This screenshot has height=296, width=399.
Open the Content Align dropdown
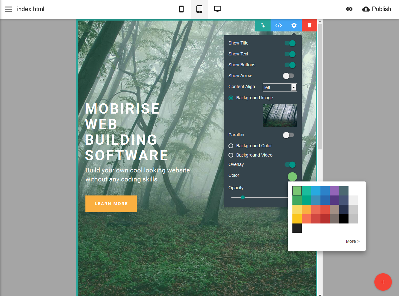(x=280, y=87)
